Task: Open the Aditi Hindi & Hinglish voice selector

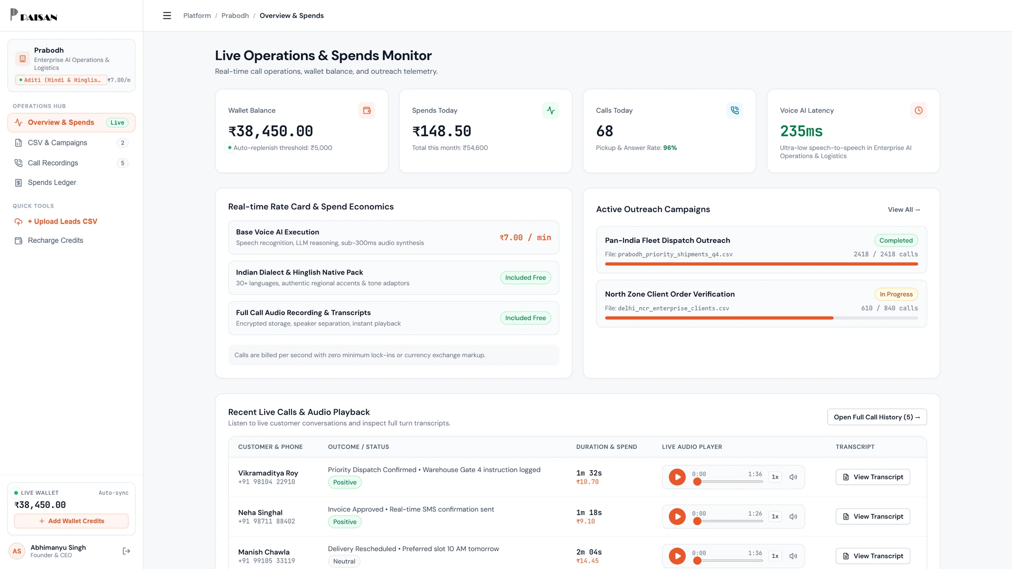Action: (x=61, y=80)
